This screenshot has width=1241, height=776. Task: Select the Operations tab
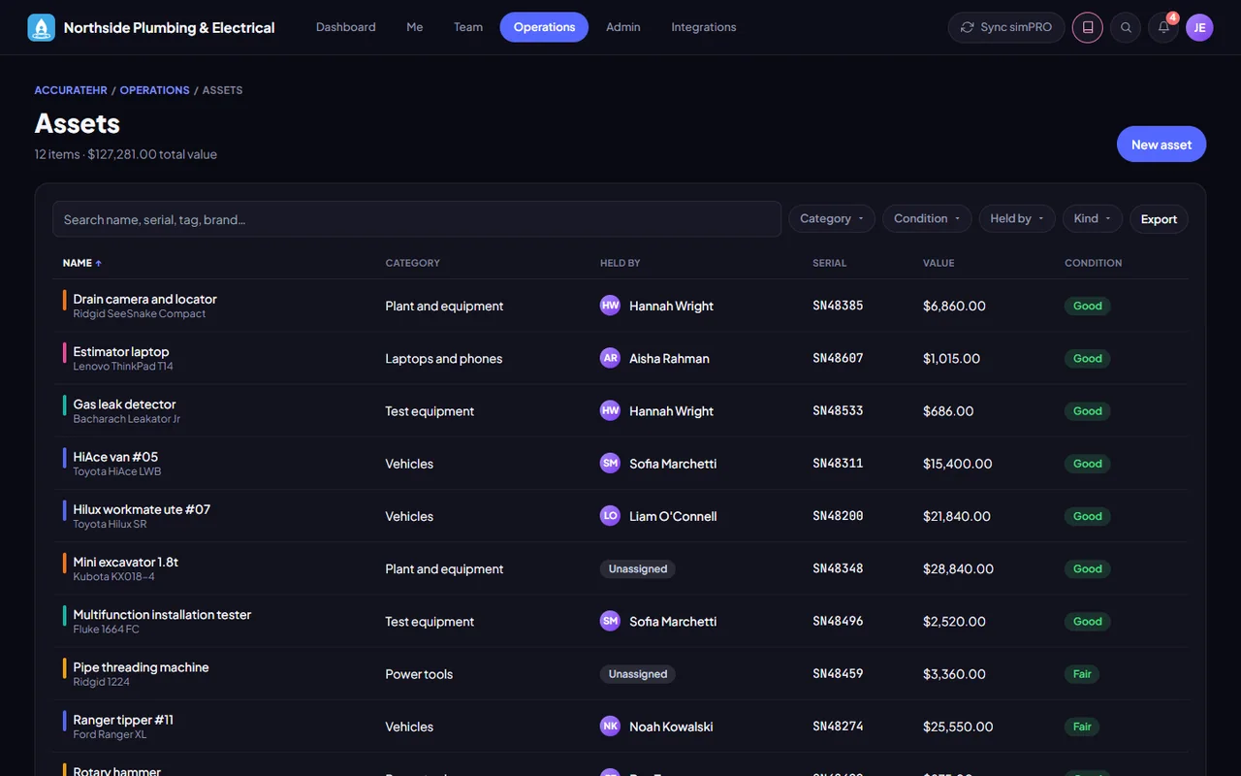point(544,27)
